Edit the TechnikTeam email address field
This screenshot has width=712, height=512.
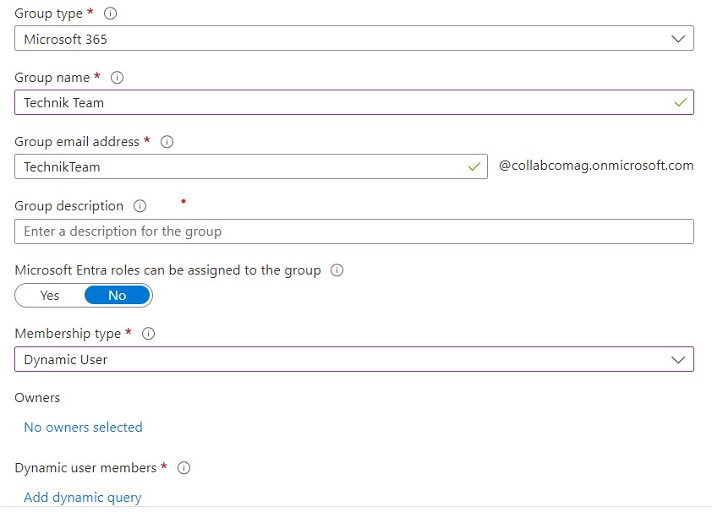237,166
